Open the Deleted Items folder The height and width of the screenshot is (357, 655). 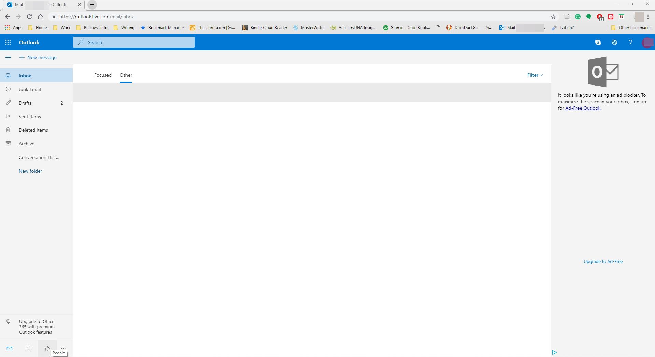pyautogui.click(x=36, y=130)
